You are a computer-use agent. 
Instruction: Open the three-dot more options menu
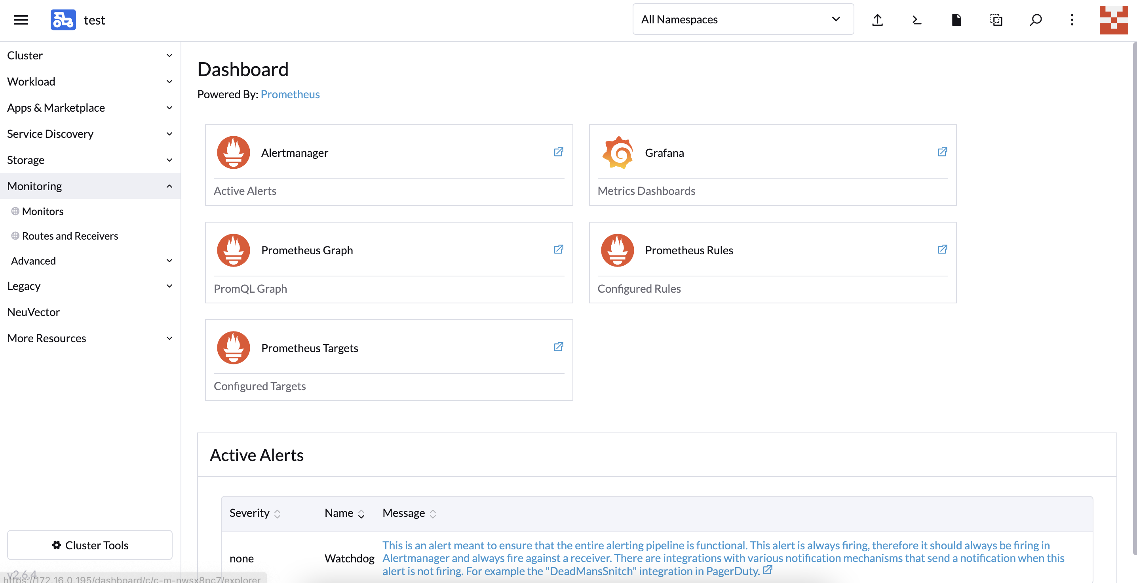click(1072, 20)
